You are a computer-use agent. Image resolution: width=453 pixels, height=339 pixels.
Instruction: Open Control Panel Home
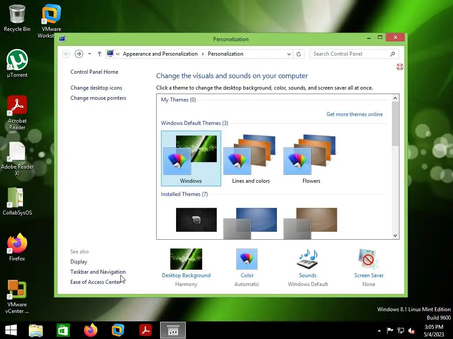click(94, 72)
